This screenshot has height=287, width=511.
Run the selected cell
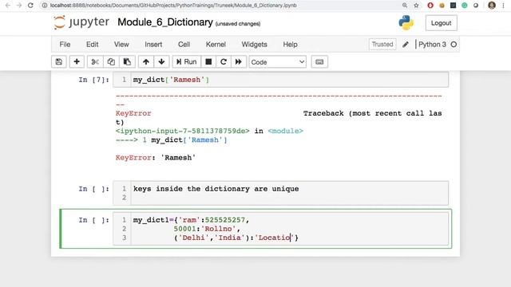(x=186, y=62)
